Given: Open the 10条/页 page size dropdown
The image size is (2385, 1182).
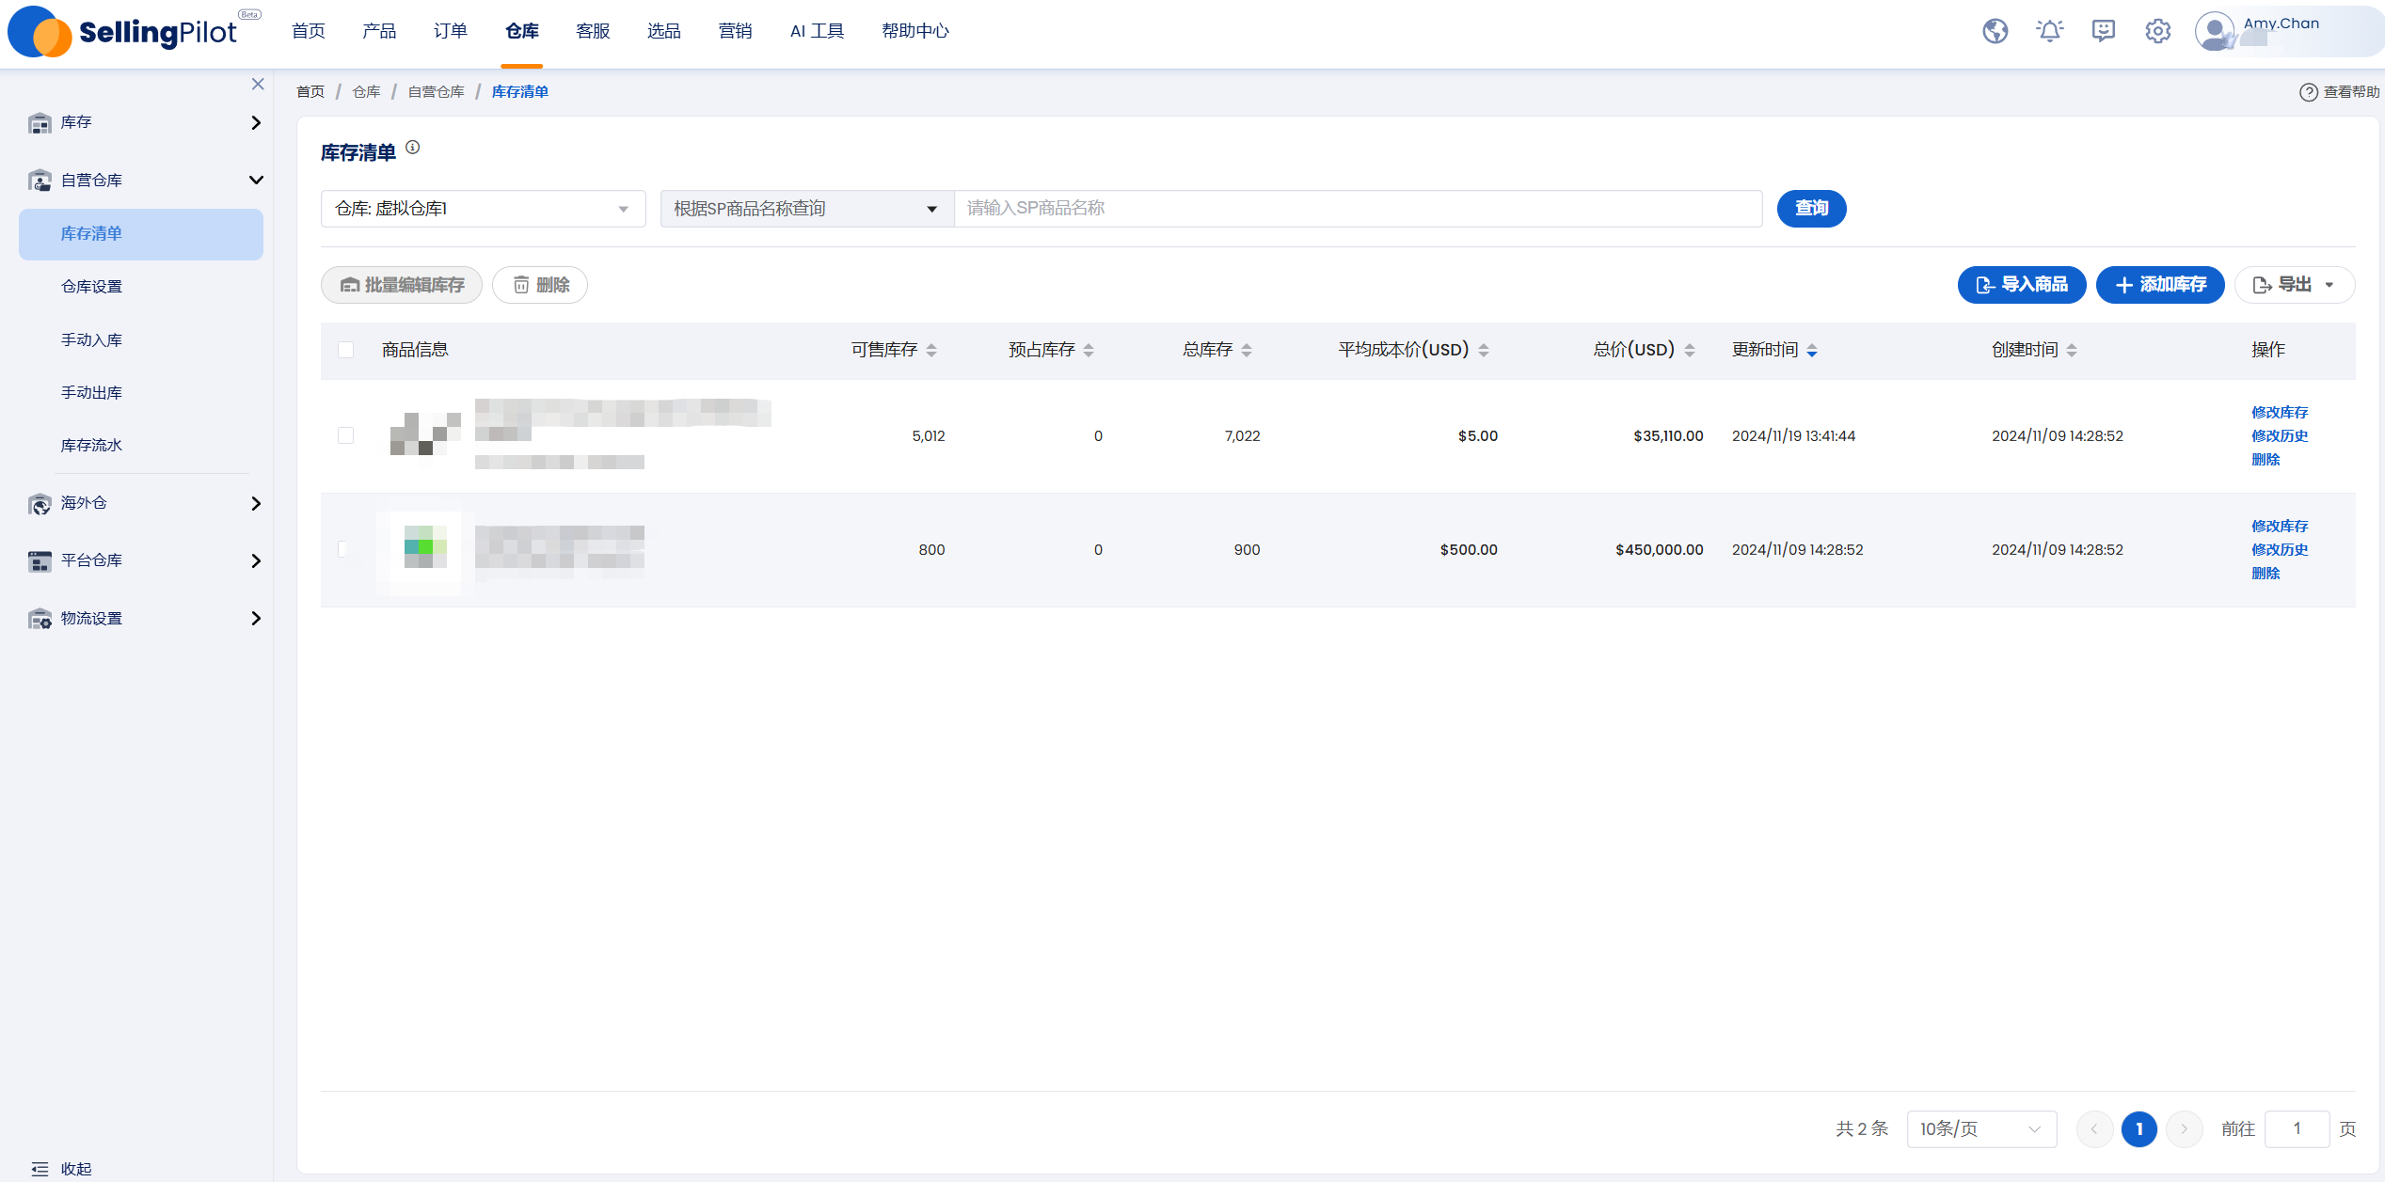Looking at the screenshot, I should (x=1981, y=1129).
